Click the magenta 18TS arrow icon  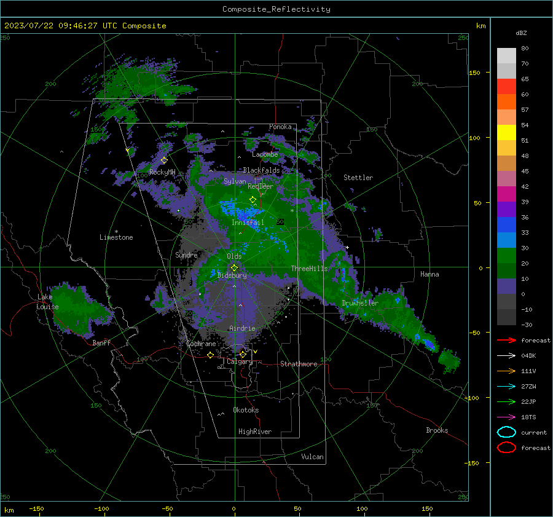click(x=506, y=417)
